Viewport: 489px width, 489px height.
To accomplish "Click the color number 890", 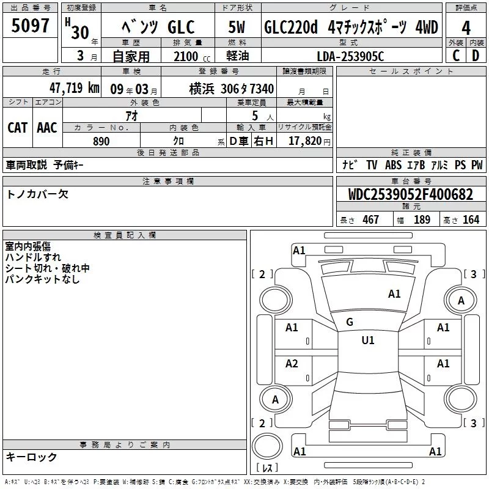I will 101,141.
